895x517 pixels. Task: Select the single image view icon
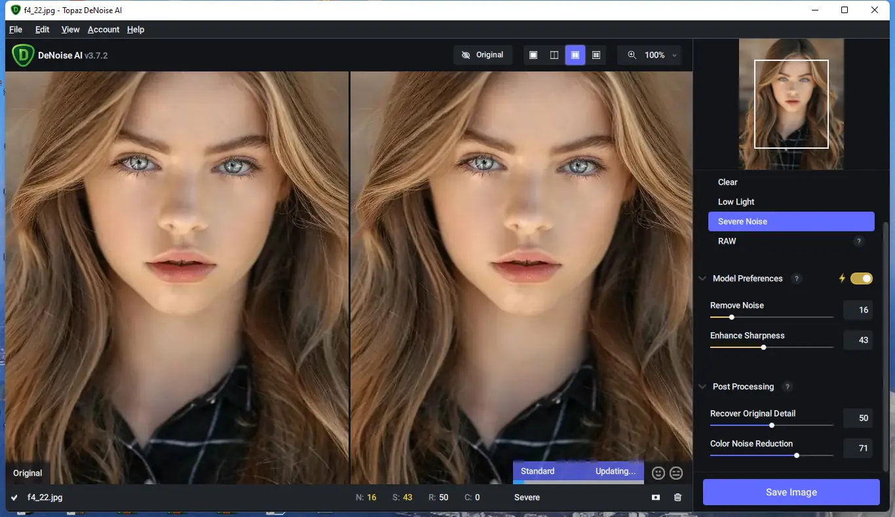pos(533,55)
